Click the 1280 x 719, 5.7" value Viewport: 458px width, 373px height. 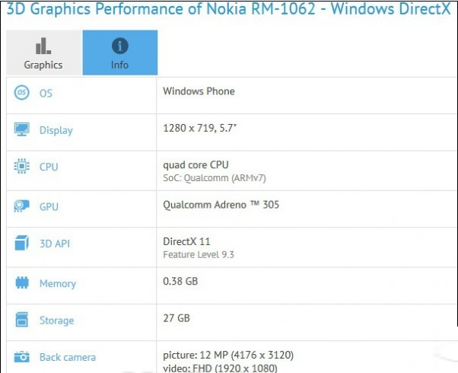[x=200, y=128]
